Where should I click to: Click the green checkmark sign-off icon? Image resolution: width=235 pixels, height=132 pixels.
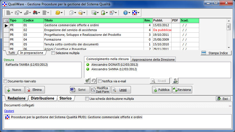[x=87, y=81]
